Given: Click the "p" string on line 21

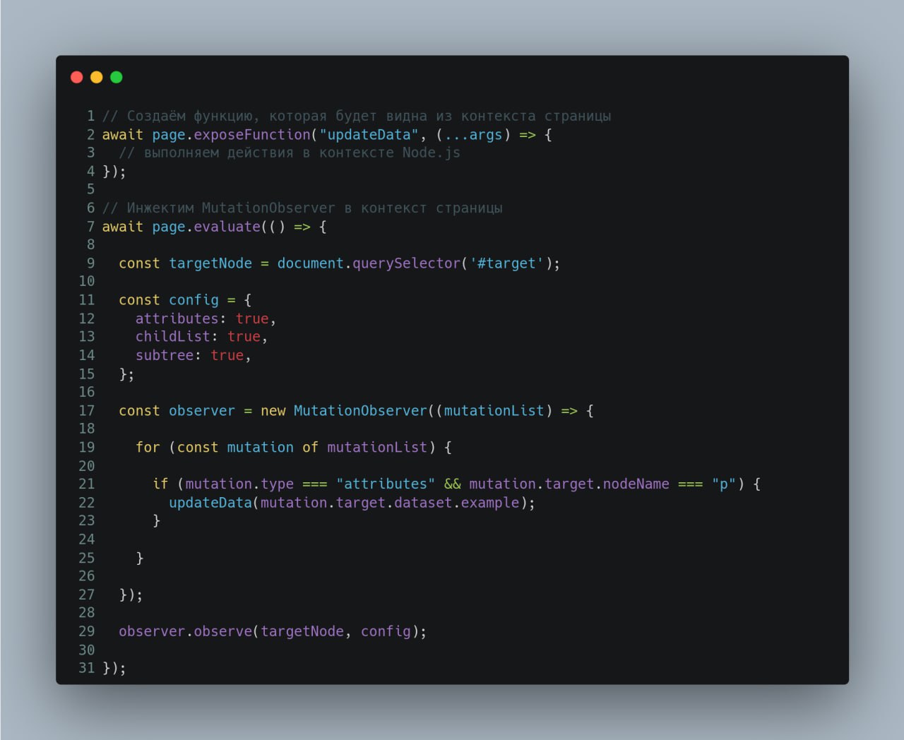Looking at the screenshot, I should point(724,484).
